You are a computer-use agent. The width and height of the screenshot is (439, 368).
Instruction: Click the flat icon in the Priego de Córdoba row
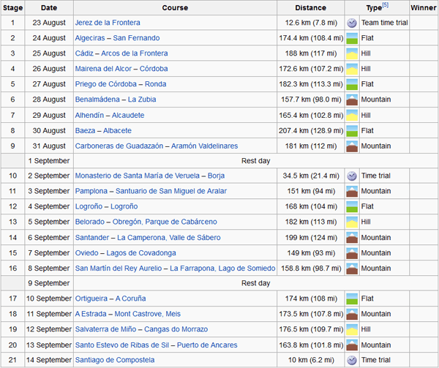click(x=352, y=84)
